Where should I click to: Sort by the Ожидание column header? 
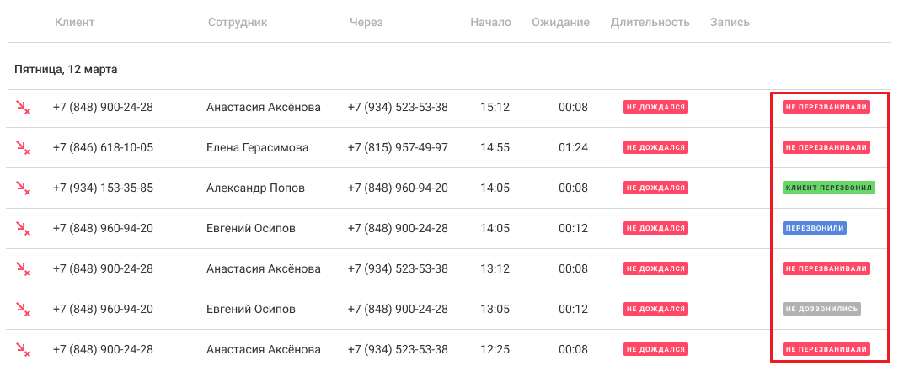pos(560,23)
